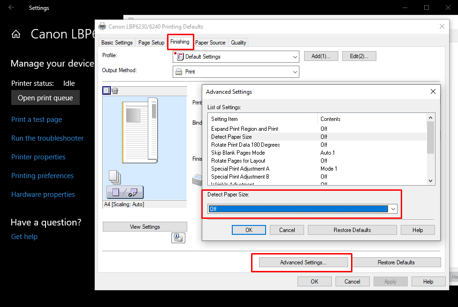Open Hardware properties link
The image size is (458, 307).
tap(43, 195)
